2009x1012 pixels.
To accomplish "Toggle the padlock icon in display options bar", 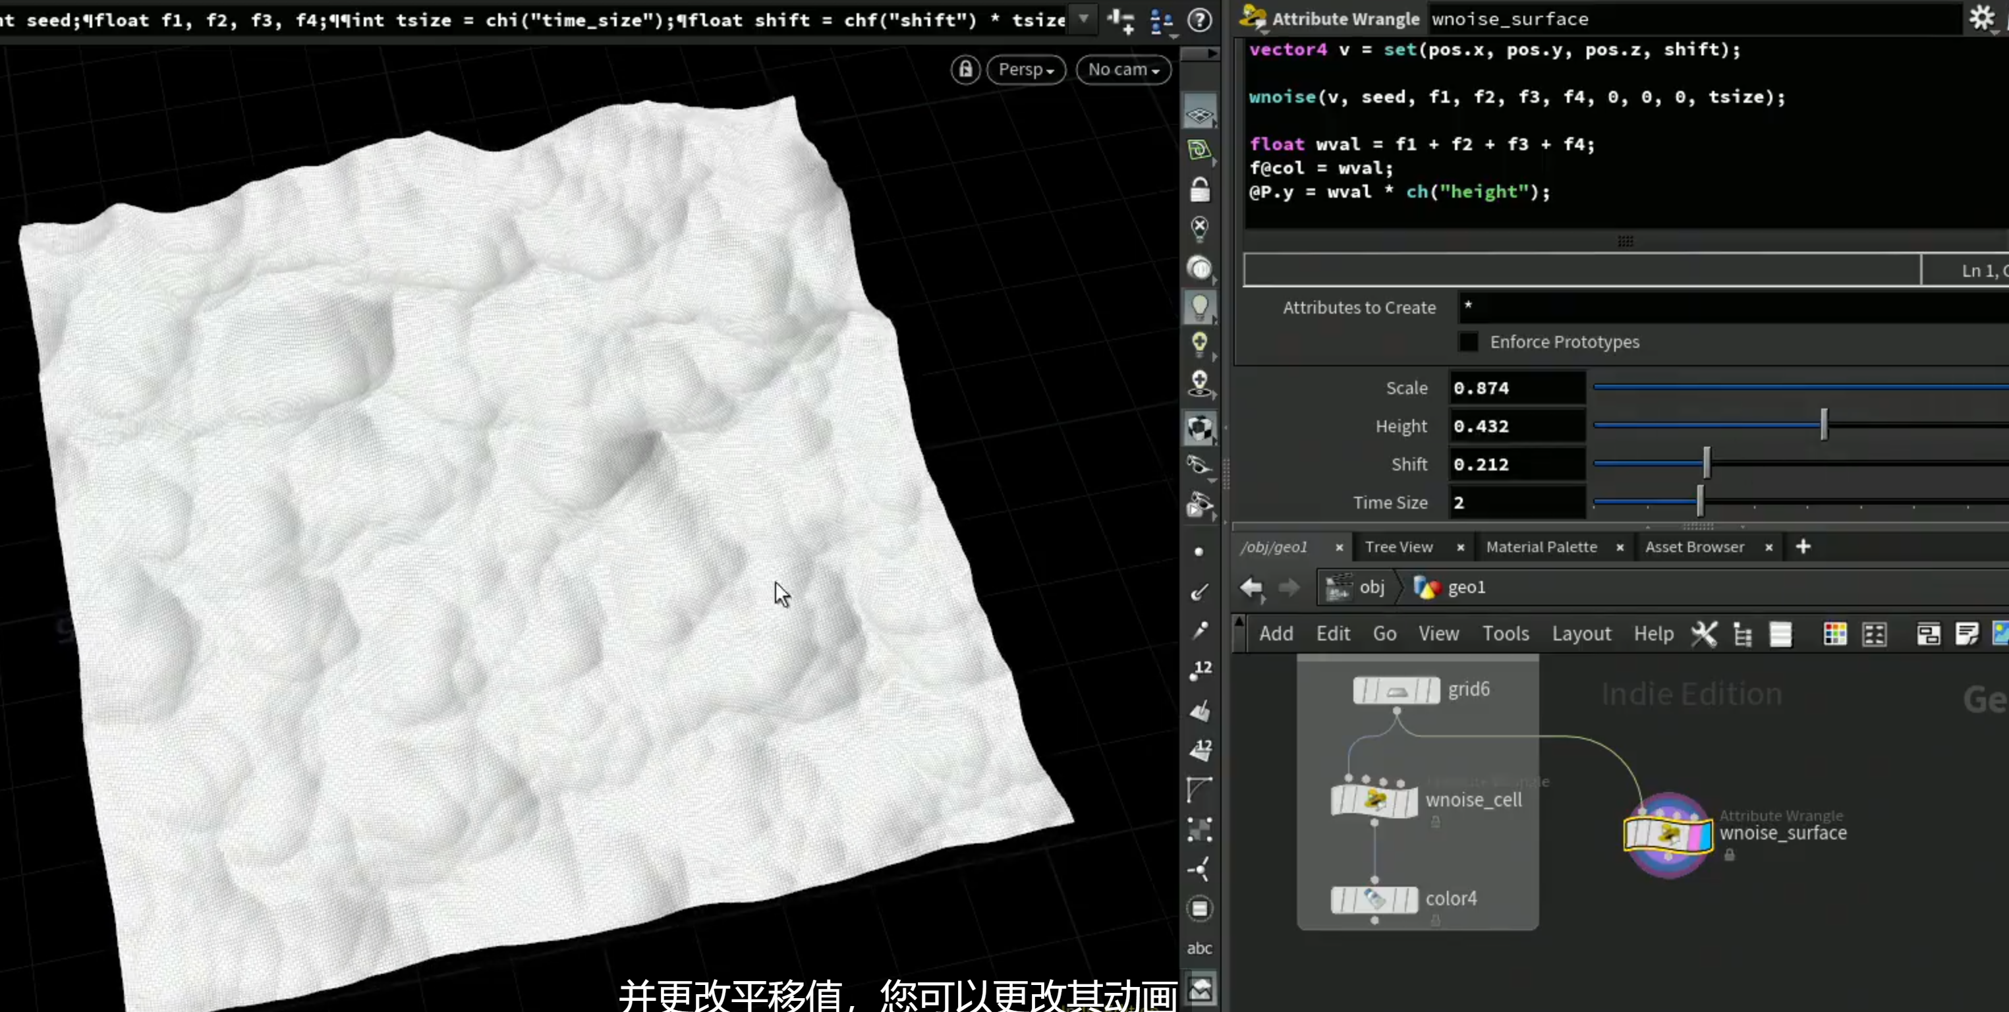I will pyautogui.click(x=1199, y=190).
